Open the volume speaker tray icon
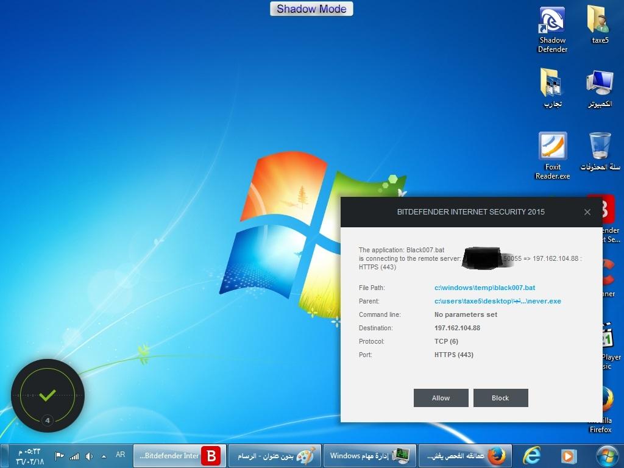This screenshot has width=624, height=468. [x=89, y=456]
